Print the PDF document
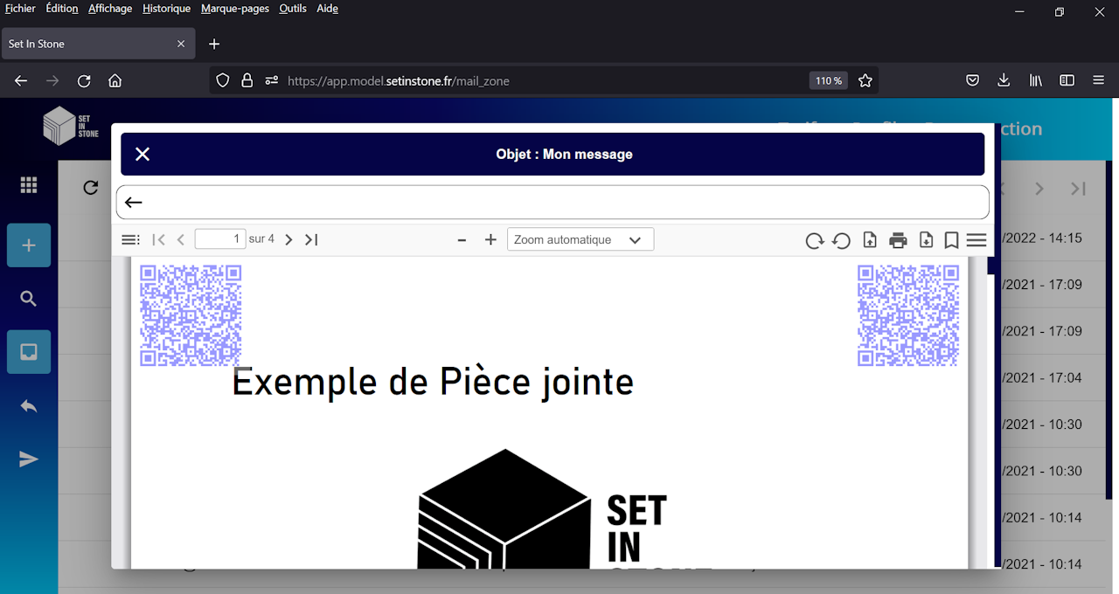Screen dimensions: 1119x594 [898, 240]
